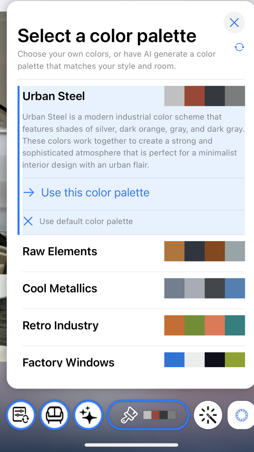Expand the Raw Elements palette

pyautogui.click(x=60, y=251)
